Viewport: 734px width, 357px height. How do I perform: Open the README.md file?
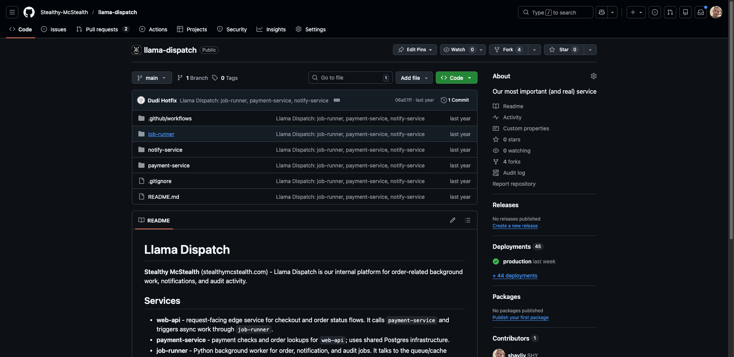pyautogui.click(x=164, y=197)
